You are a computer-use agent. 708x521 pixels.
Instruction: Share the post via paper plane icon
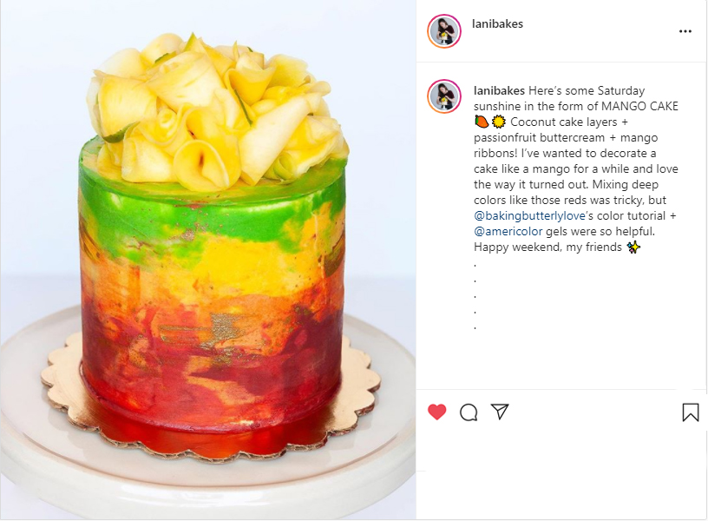(500, 412)
